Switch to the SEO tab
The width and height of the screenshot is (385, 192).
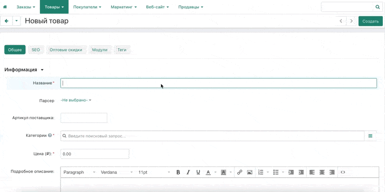tap(36, 50)
